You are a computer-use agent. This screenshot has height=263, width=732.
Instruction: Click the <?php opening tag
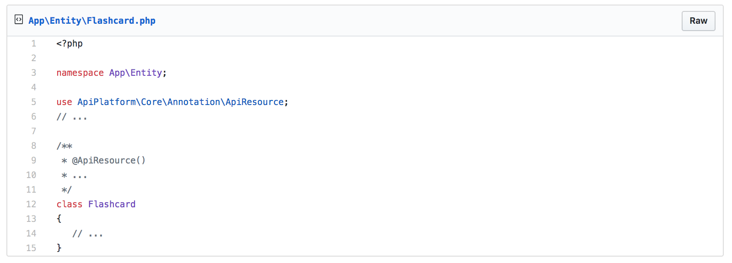tap(70, 44)
